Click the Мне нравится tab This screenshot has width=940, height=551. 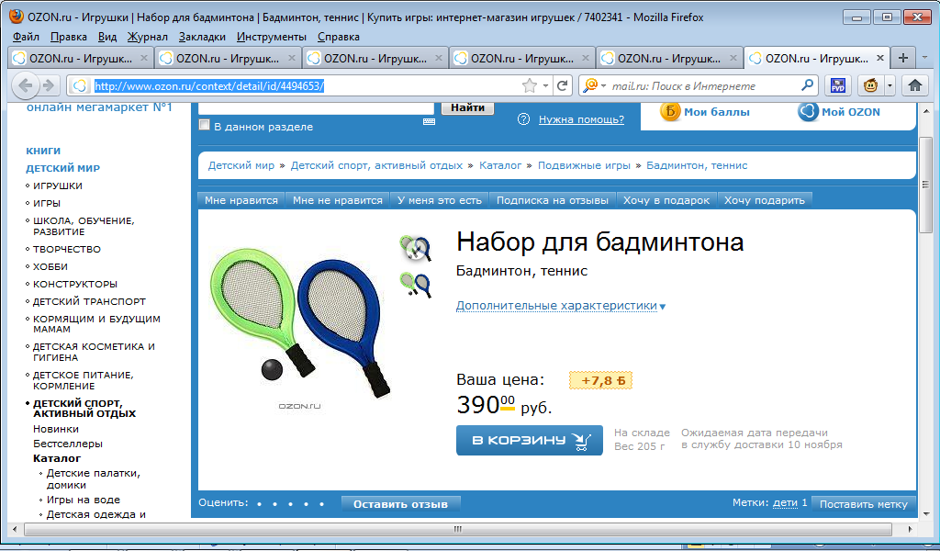click(x=241, y=200)
